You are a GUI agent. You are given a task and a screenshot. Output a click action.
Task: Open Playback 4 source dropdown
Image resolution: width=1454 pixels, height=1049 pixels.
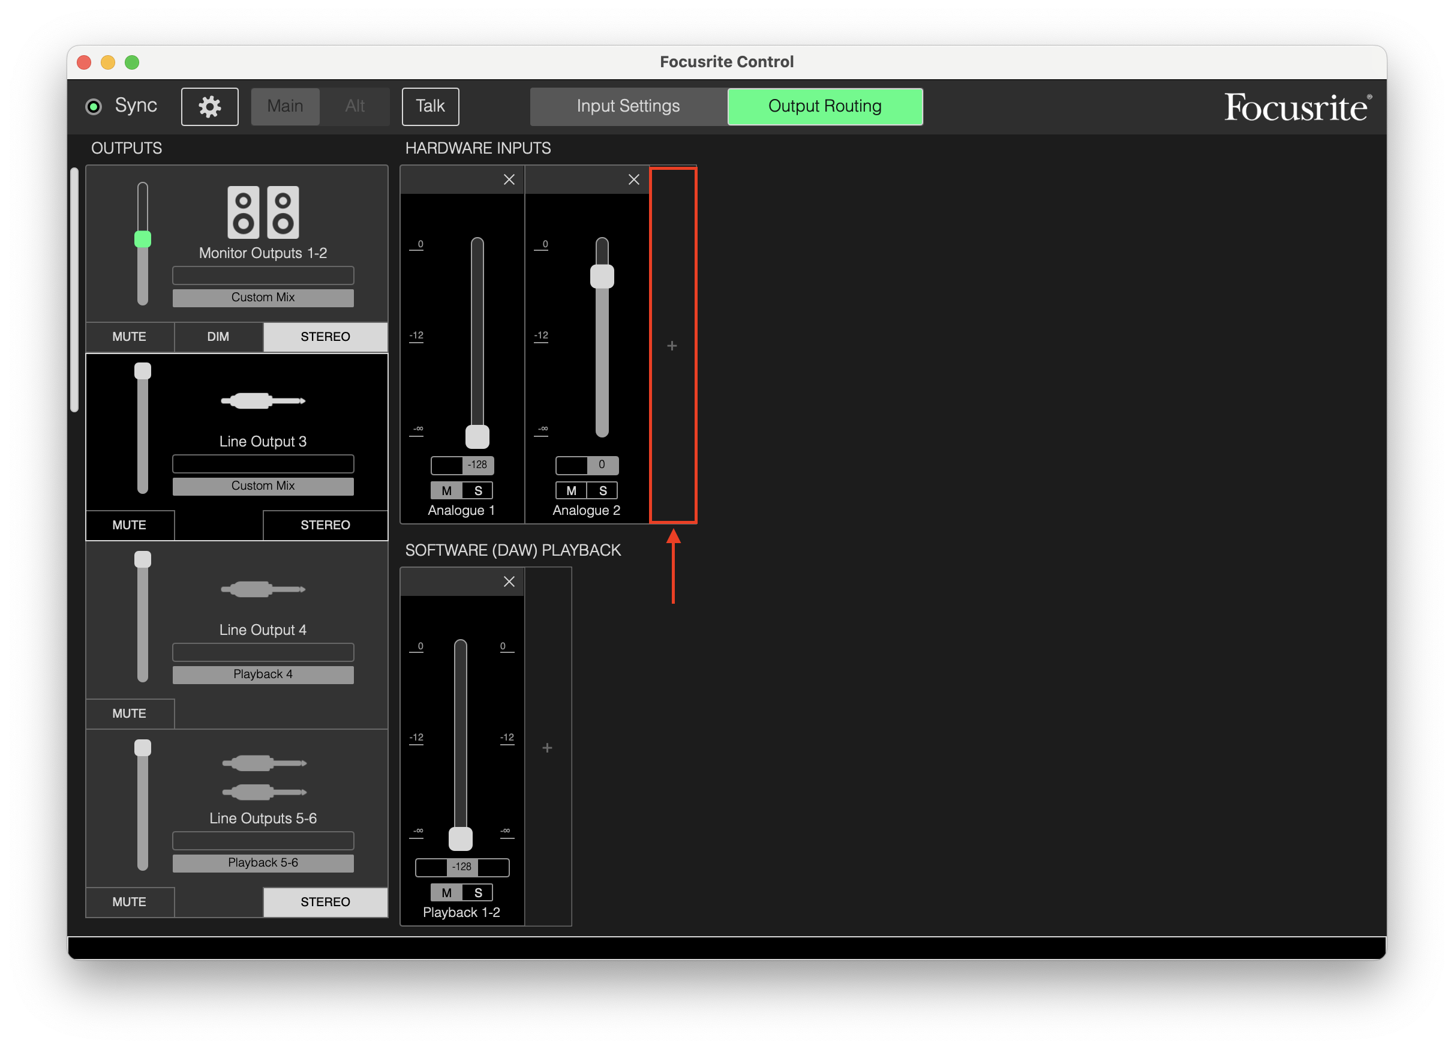[263, 675]
